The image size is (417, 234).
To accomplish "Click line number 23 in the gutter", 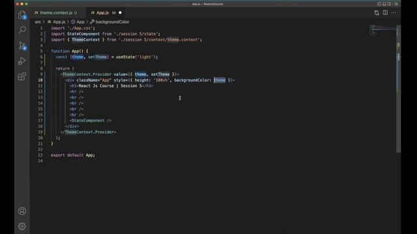I will coord(40,155).
